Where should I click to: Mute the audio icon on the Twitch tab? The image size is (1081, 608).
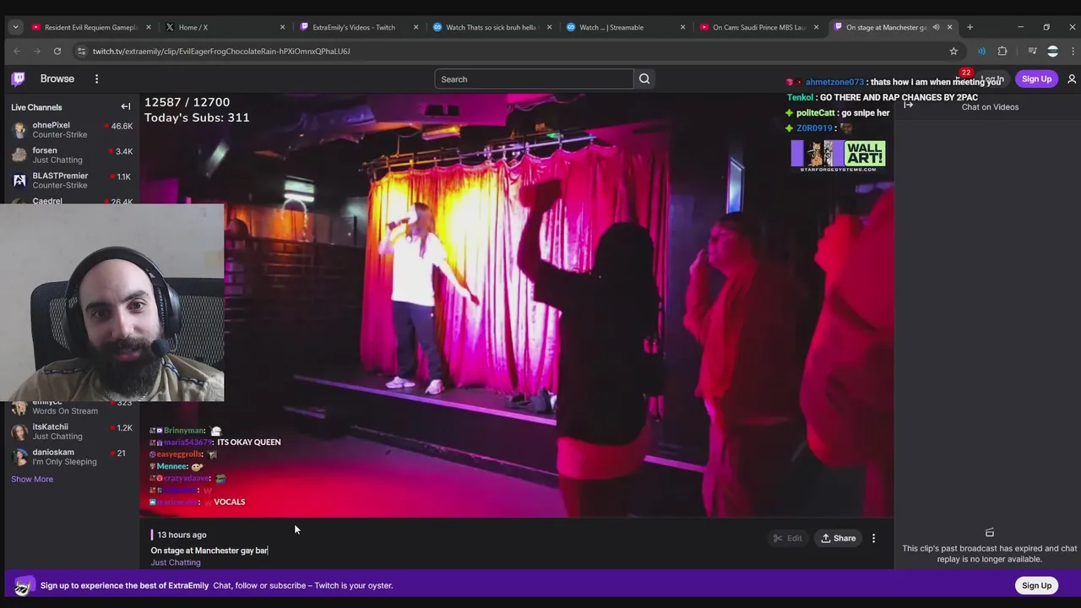click(x=936, y=27)
